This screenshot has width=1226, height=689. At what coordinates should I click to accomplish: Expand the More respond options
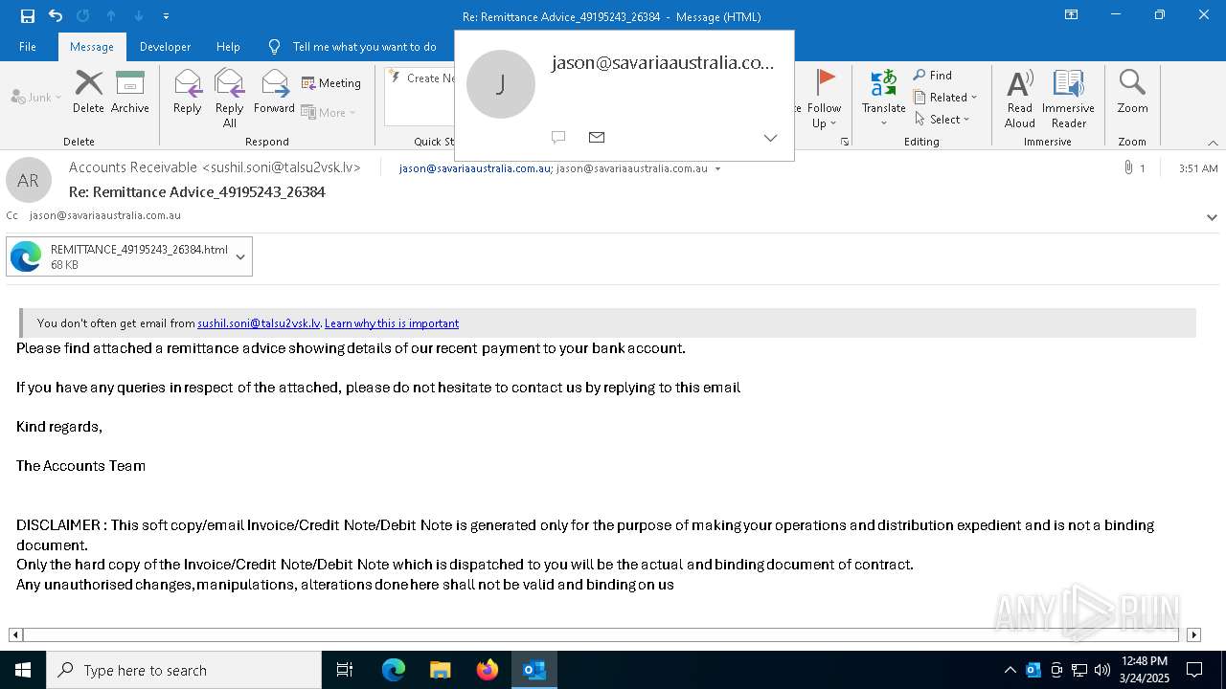(x=329, y=112)
